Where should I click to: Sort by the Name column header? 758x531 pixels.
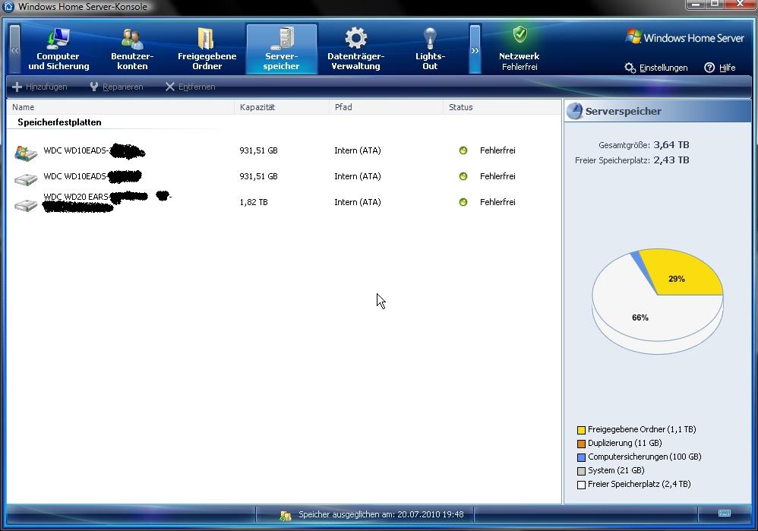point(121,107)
